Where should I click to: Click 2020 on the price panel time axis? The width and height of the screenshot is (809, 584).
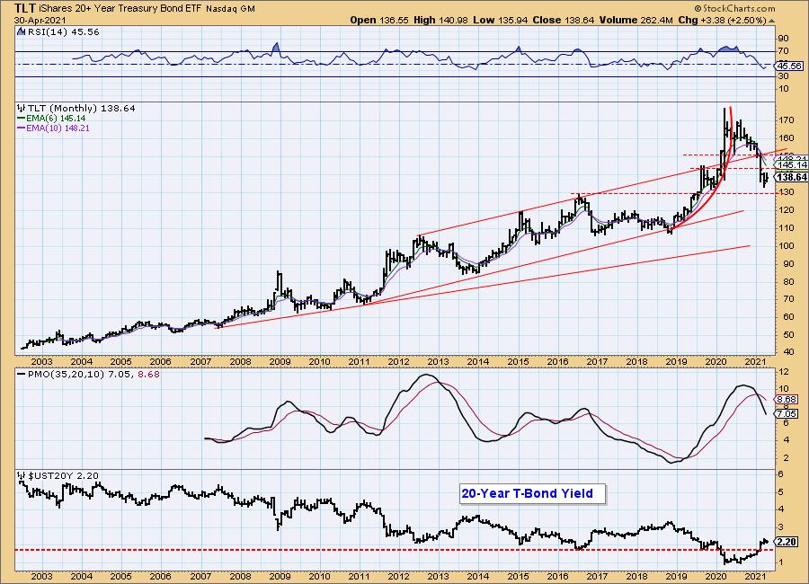pos(716,362)
